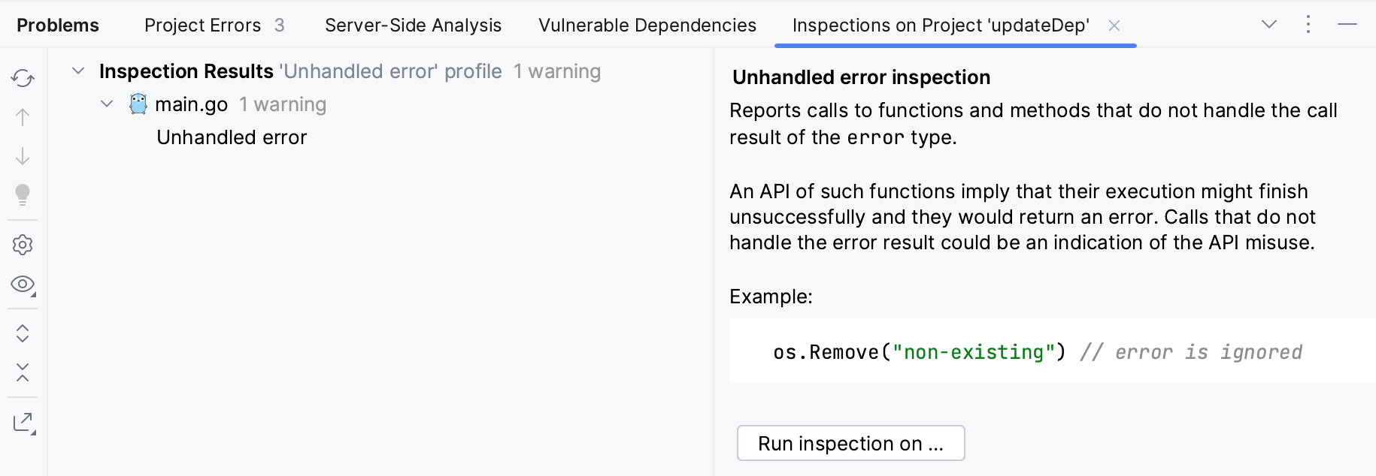The image size is (1376, 476).
Task: Close the Inspections on Project 'updateDep' tab
Action: (x=1114, y=25)
